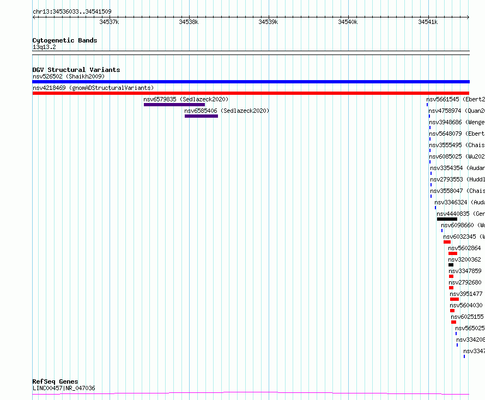Open nsv6579835 (Sedlazeck2020) label
The width and height of the screenshot is (485, 400).
[186, 99]
